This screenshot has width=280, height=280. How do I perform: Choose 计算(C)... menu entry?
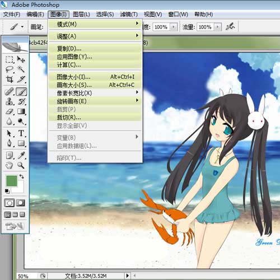95,65
